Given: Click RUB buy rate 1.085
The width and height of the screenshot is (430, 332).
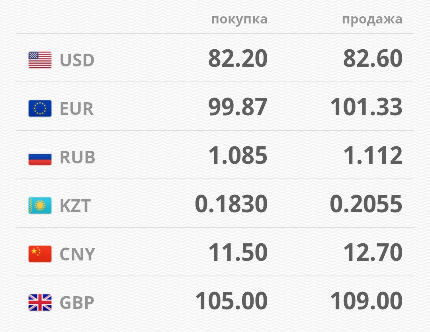Looking at the screenshot, I should click(238, 156).
